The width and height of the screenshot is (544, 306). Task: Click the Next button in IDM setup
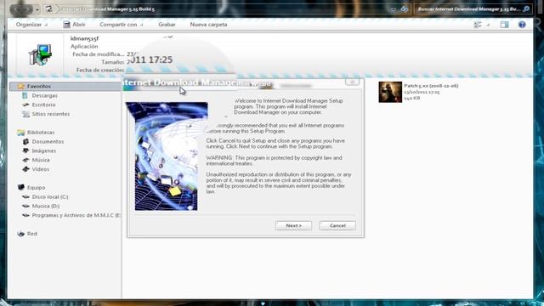(293, 225)
